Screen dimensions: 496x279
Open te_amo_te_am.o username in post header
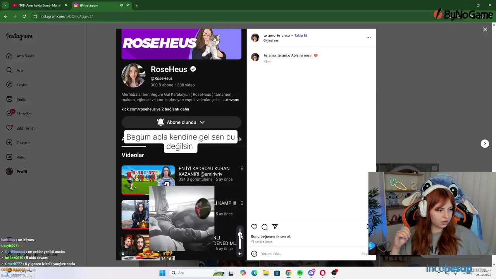click(x=277, y=35)
